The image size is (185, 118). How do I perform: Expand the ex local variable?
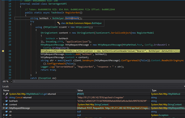[x=4, y=115]
